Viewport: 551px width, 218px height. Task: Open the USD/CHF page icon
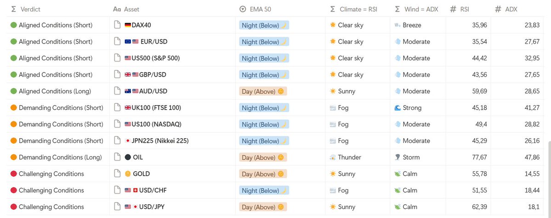[117, 190]
